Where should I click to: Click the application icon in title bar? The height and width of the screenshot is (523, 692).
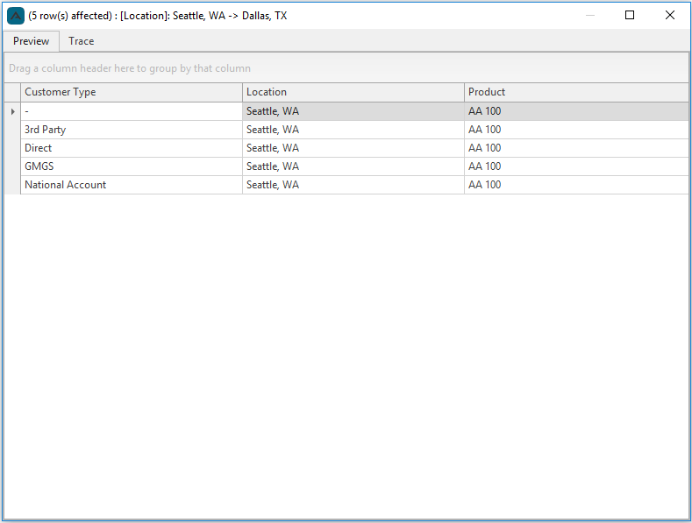16,16
